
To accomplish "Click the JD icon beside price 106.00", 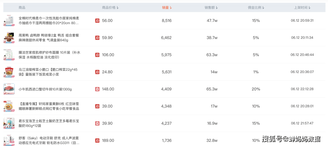I will [x=97, y=55].
